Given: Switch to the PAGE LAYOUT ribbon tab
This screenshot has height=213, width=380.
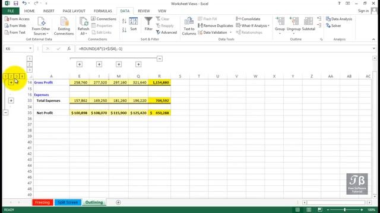Looking at the screenshot, I should (74, 11).
